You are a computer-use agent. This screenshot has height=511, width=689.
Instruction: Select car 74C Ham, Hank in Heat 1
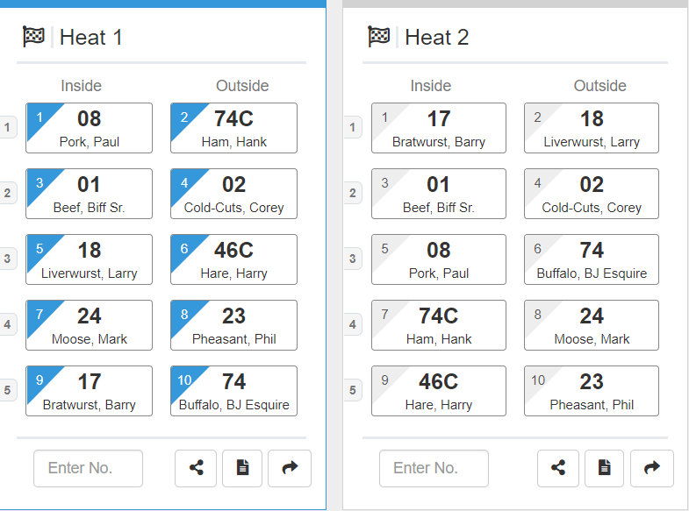pos(233,128)
